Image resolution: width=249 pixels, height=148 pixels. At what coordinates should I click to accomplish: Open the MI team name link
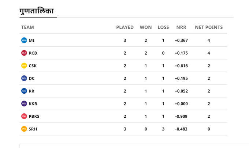[x=31, y=40]
